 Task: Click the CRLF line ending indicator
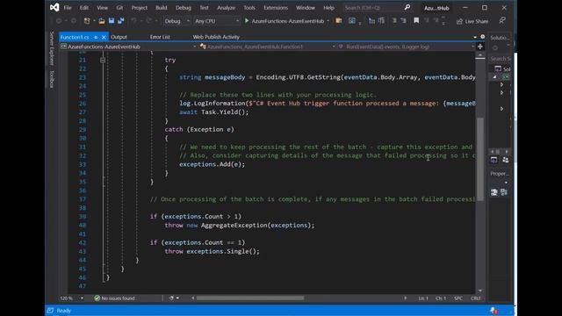point(476,298)
